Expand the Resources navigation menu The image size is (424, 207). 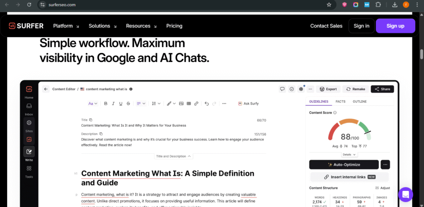pos(141,26)
